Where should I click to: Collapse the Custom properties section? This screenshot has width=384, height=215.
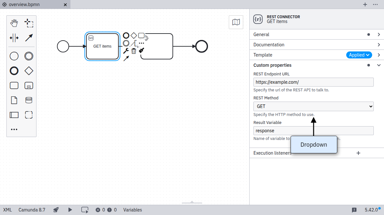click(x=379, y=65)
